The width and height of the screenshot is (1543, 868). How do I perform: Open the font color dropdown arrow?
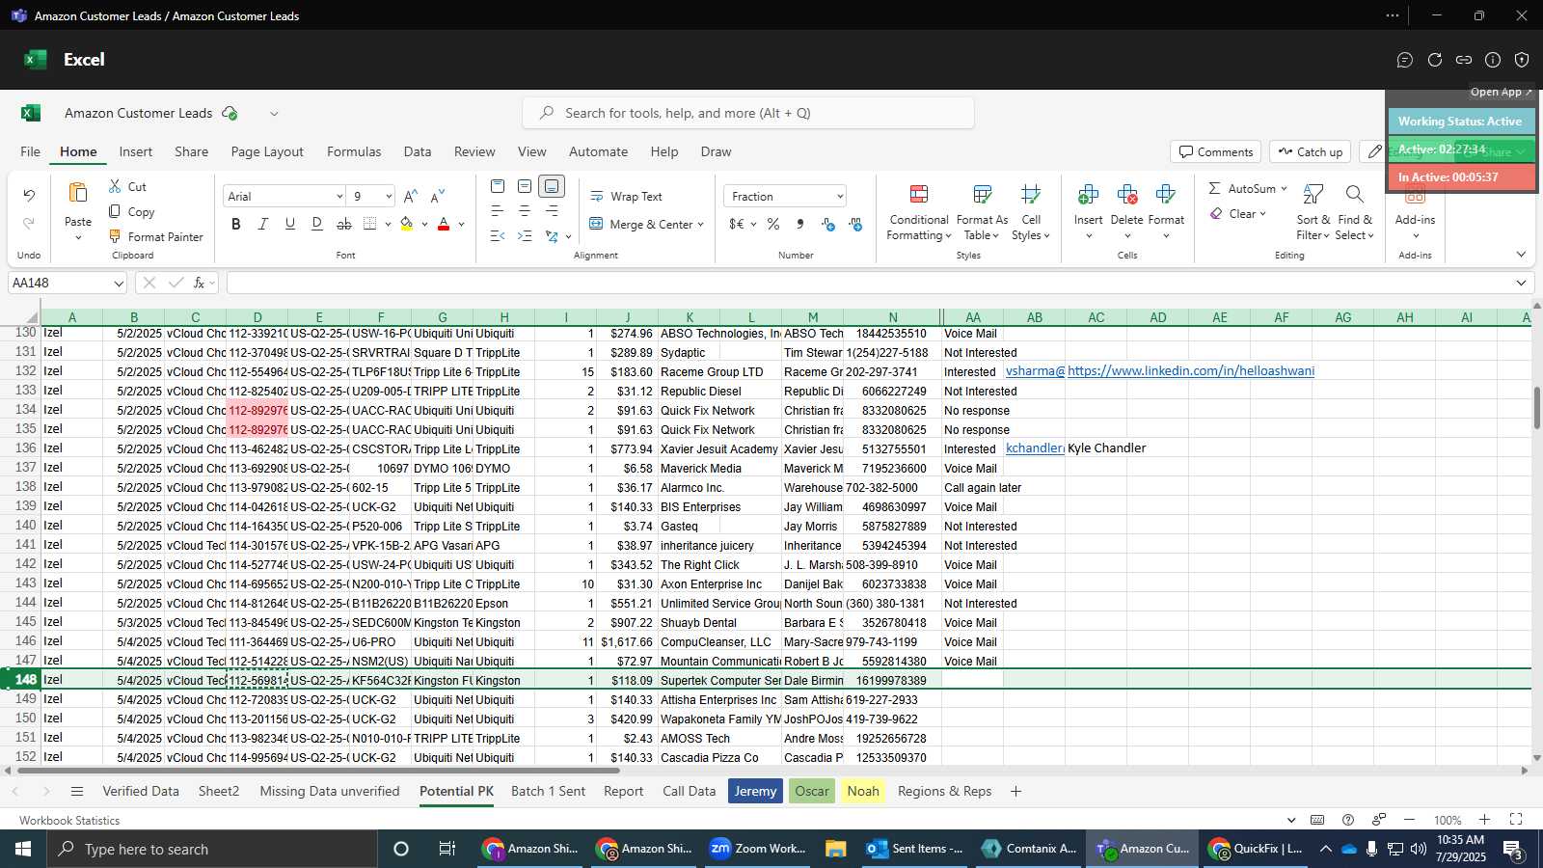tap(462, 224)
